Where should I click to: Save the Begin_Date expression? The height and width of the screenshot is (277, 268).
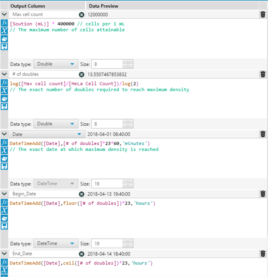click(4, 226)
